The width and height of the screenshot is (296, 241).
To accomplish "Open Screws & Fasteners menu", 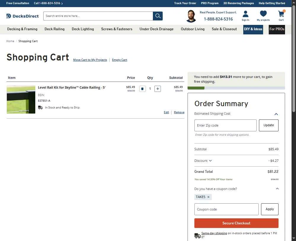I will pos(117,29).
